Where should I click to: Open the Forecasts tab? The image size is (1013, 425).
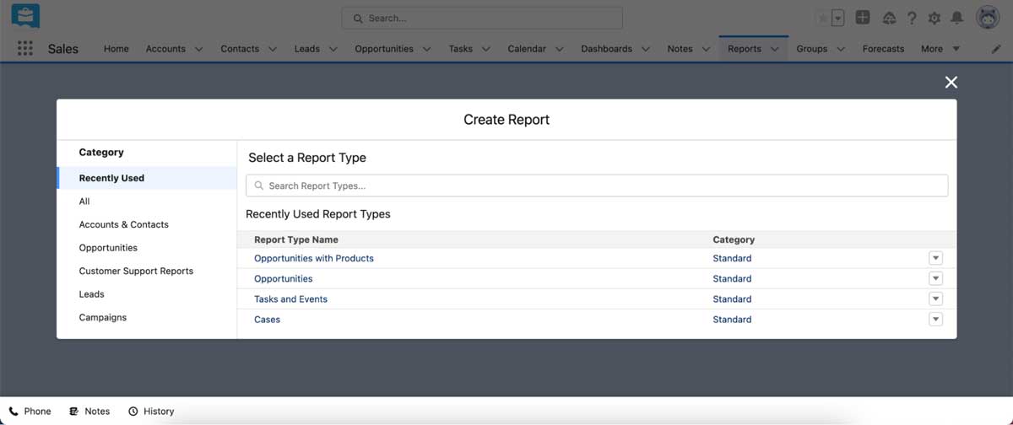(884, 49)
